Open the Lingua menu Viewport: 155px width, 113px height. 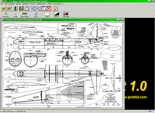click(x=50, y=4)
